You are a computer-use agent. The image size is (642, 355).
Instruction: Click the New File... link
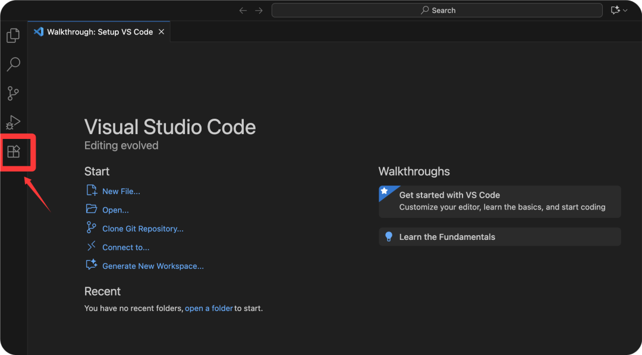(121, 191)
